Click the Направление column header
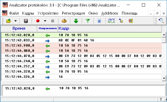 coord(48,29)
